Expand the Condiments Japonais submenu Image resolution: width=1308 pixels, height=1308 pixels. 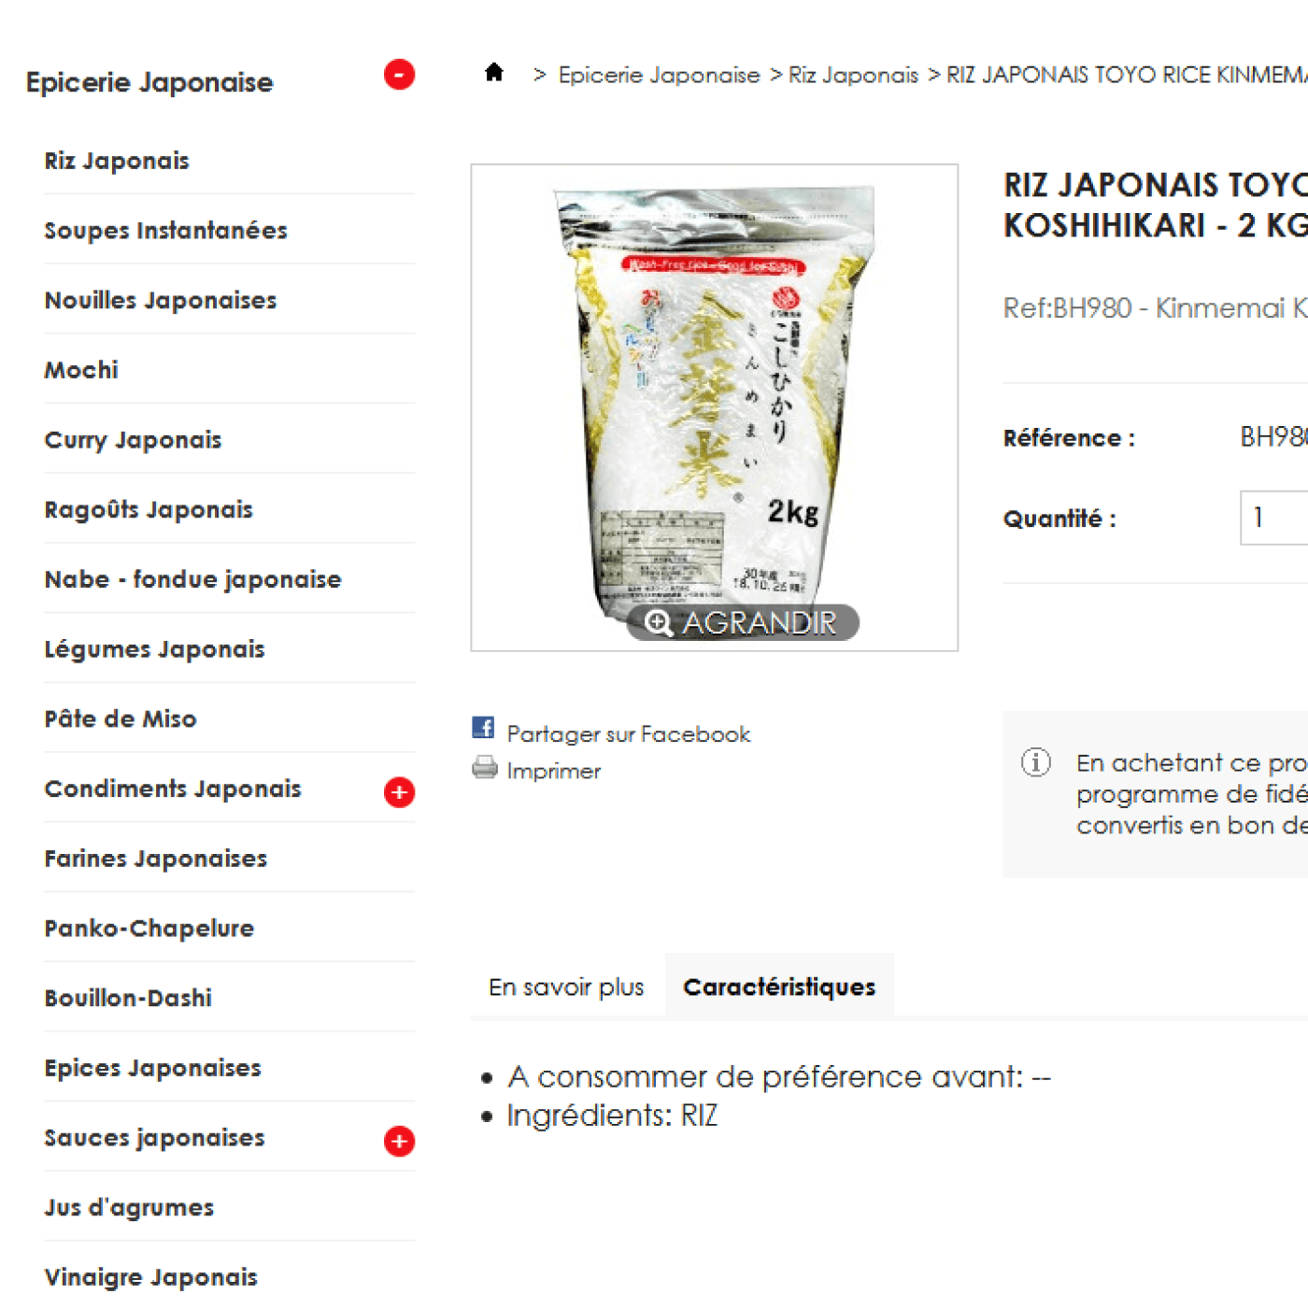click(x=399, y=792)
